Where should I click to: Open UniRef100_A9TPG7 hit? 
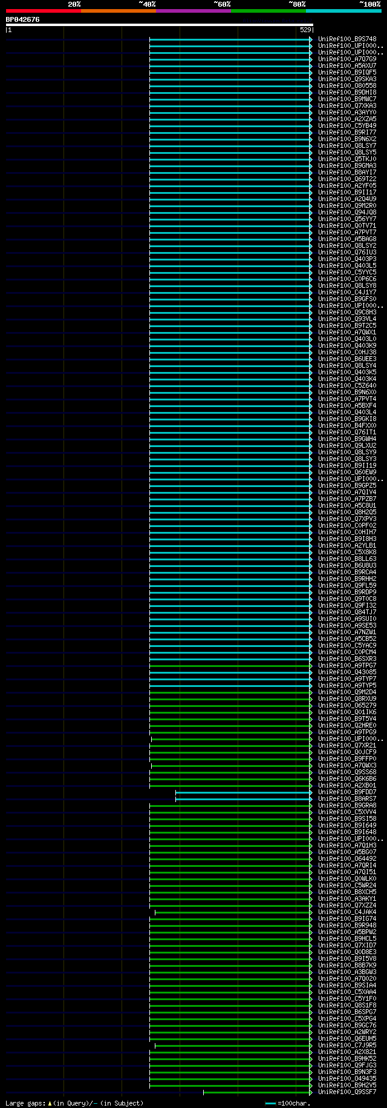347,666
